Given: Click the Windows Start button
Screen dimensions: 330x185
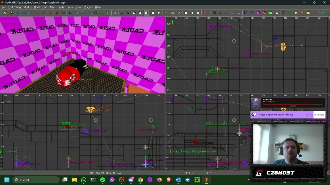Looking at the screenshot, I should click(7, 180).
